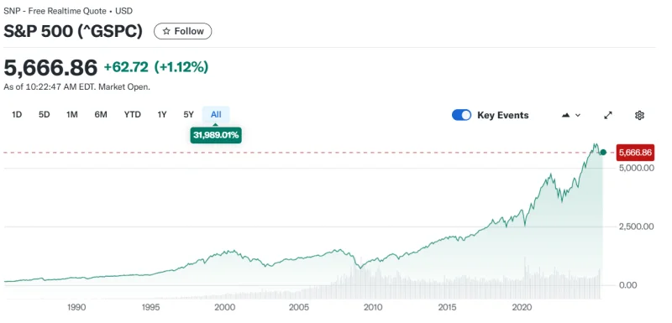
Task: Expand chart to fullscreen with arrows icon
Action: click(x=608, y=115)
